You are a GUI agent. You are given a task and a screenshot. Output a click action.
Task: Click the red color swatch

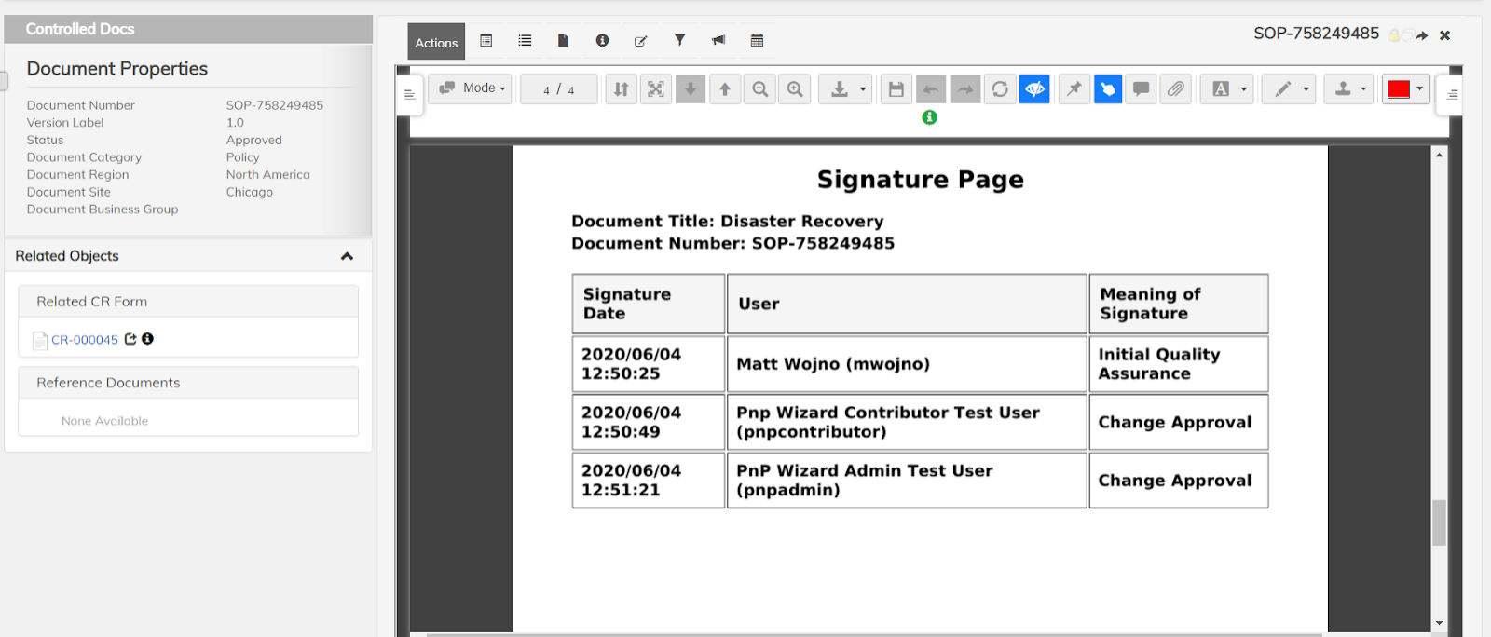tap(1398, 89)
